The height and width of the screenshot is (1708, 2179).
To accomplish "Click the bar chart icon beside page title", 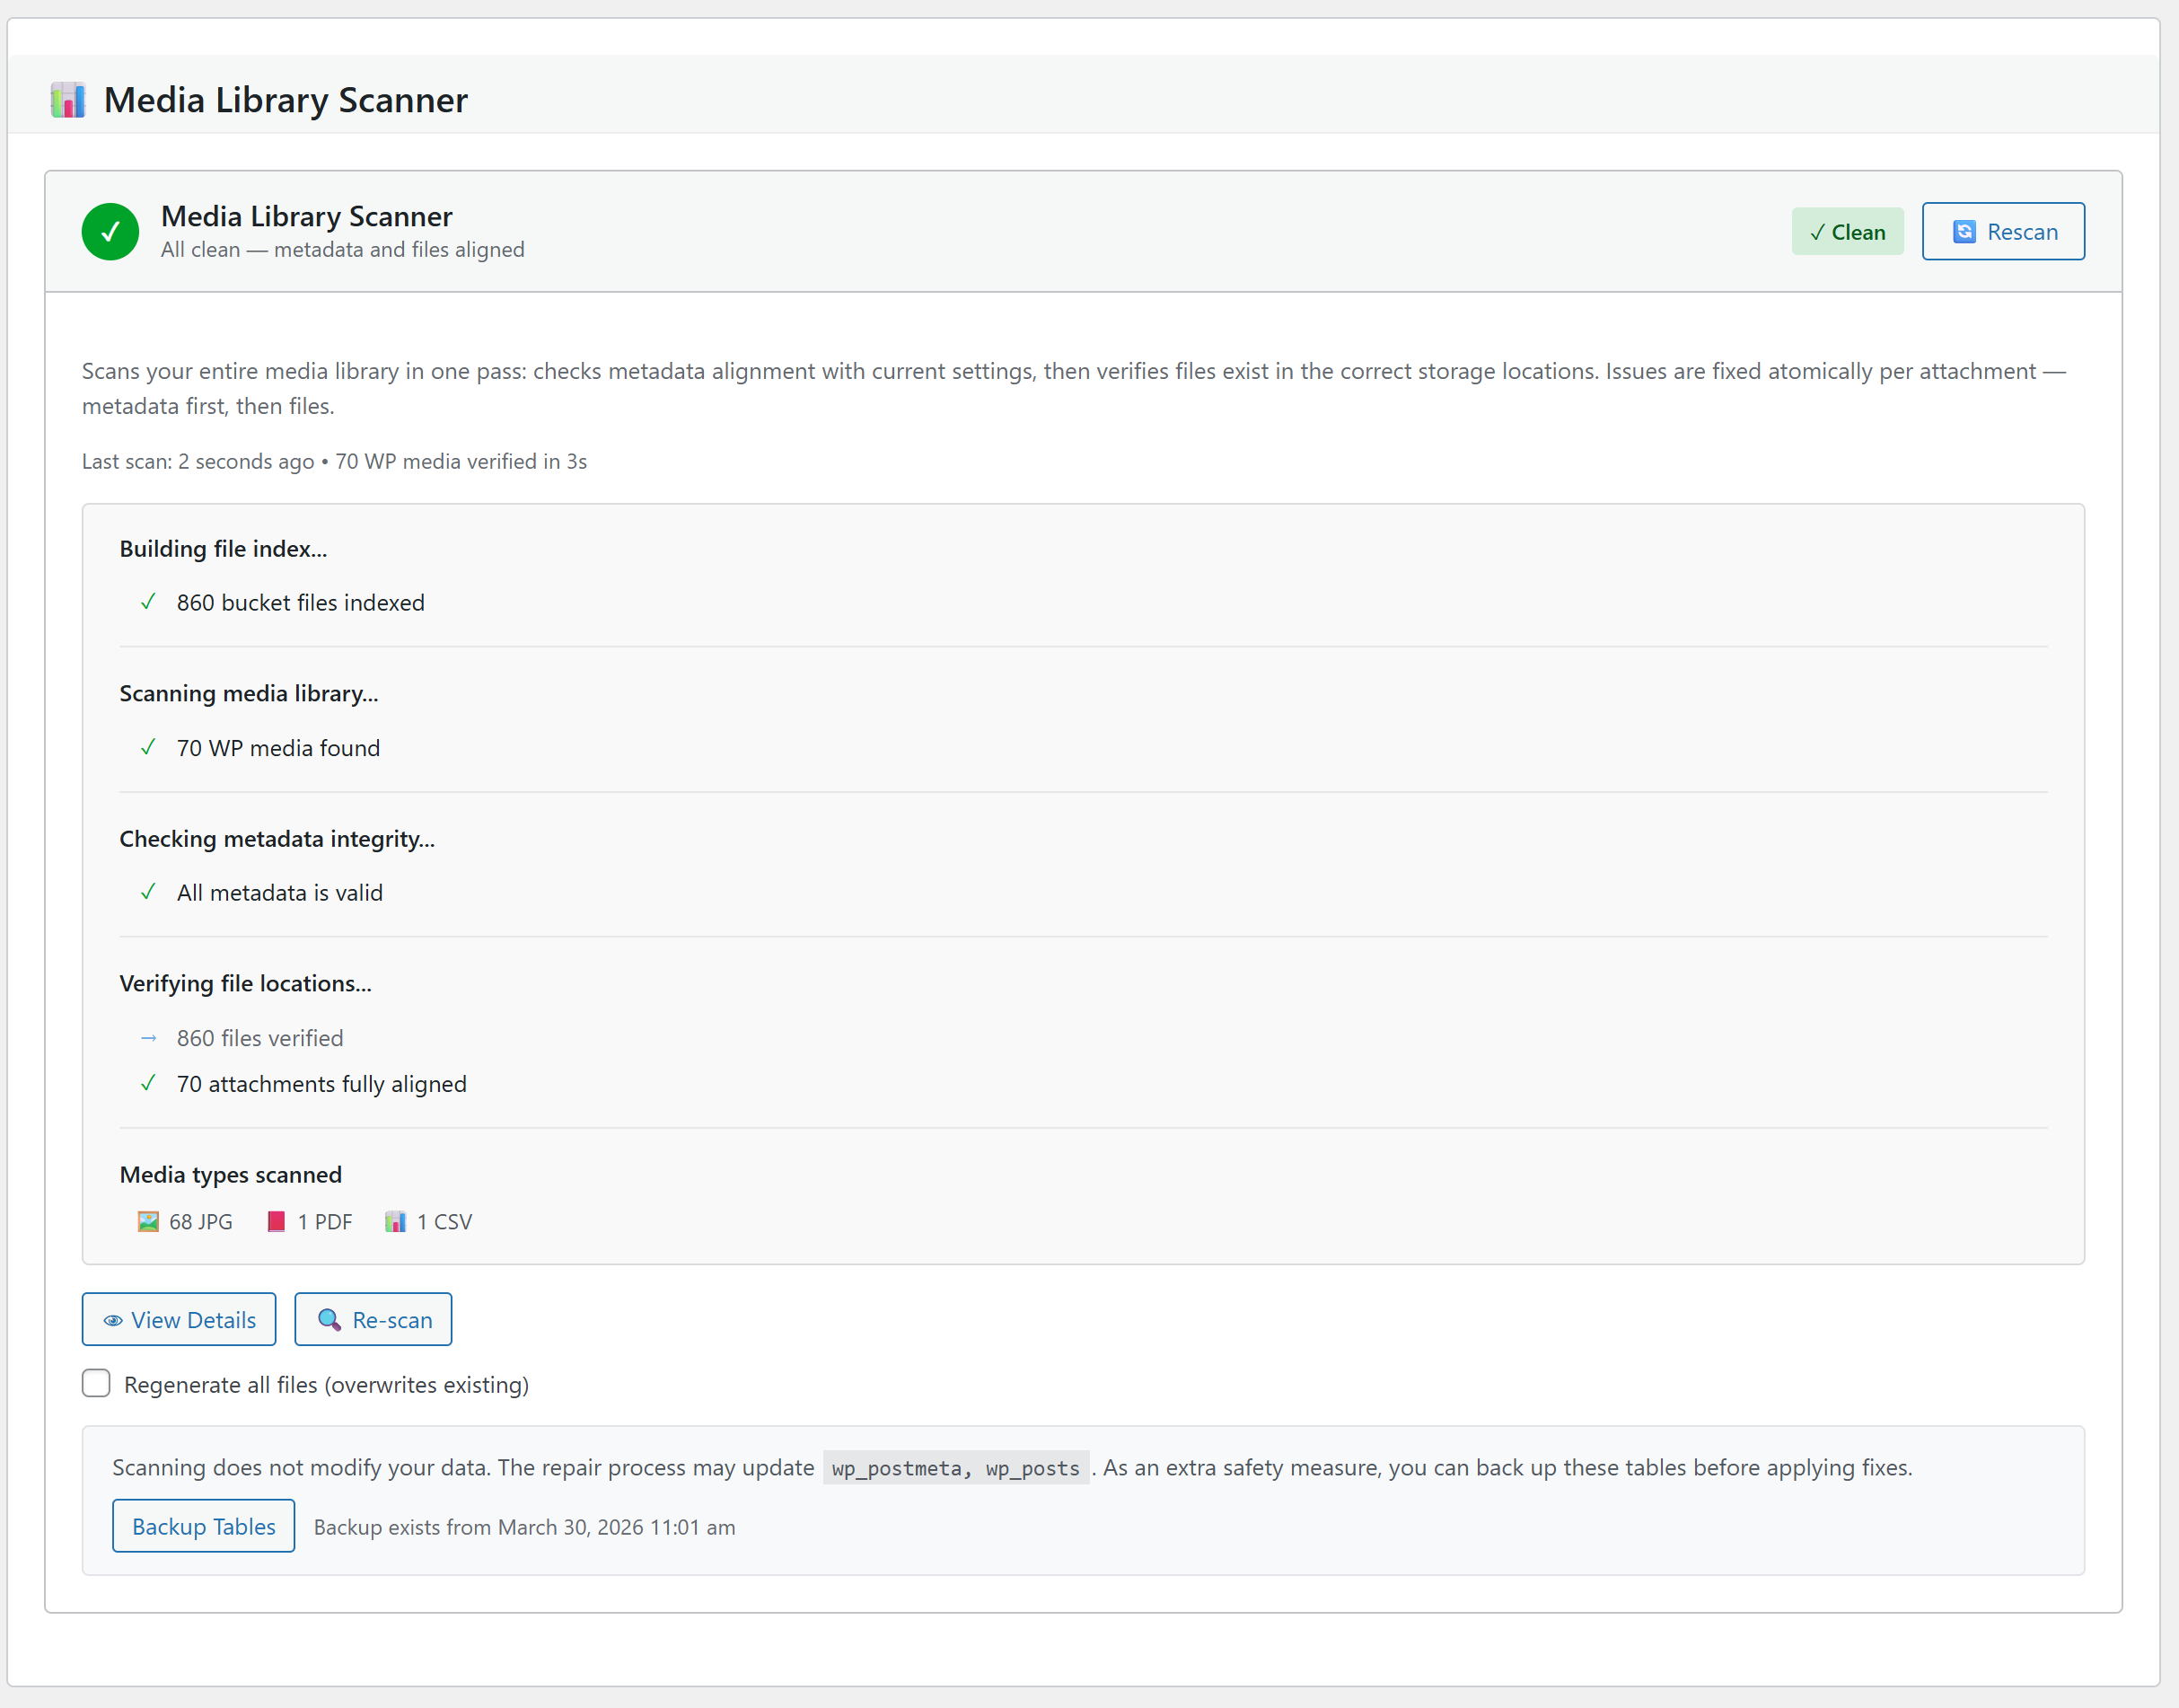I will (68, 100).
